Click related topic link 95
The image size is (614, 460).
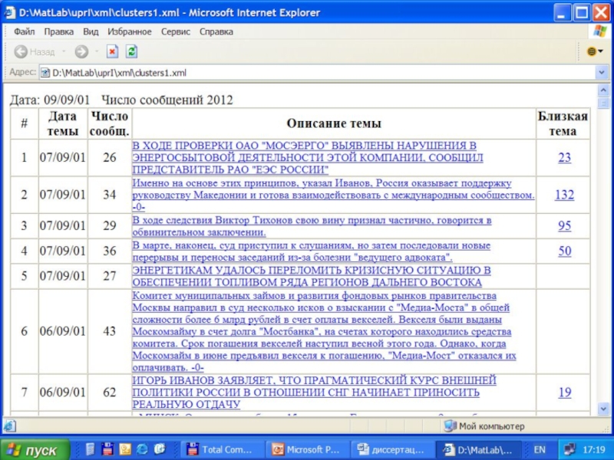coord(564,225)
